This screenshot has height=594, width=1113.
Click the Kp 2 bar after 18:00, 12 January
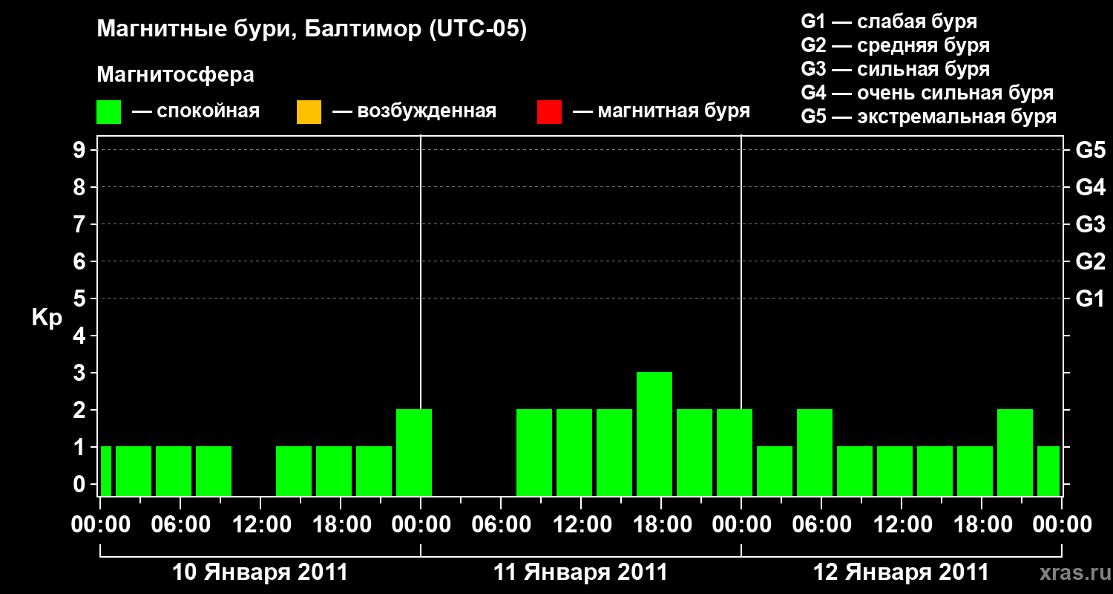coord(1015,452)
